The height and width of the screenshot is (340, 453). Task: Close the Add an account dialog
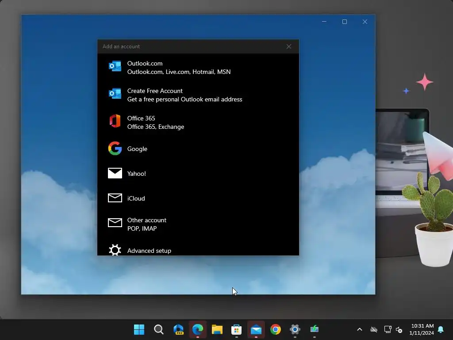[x=288, y=46]
